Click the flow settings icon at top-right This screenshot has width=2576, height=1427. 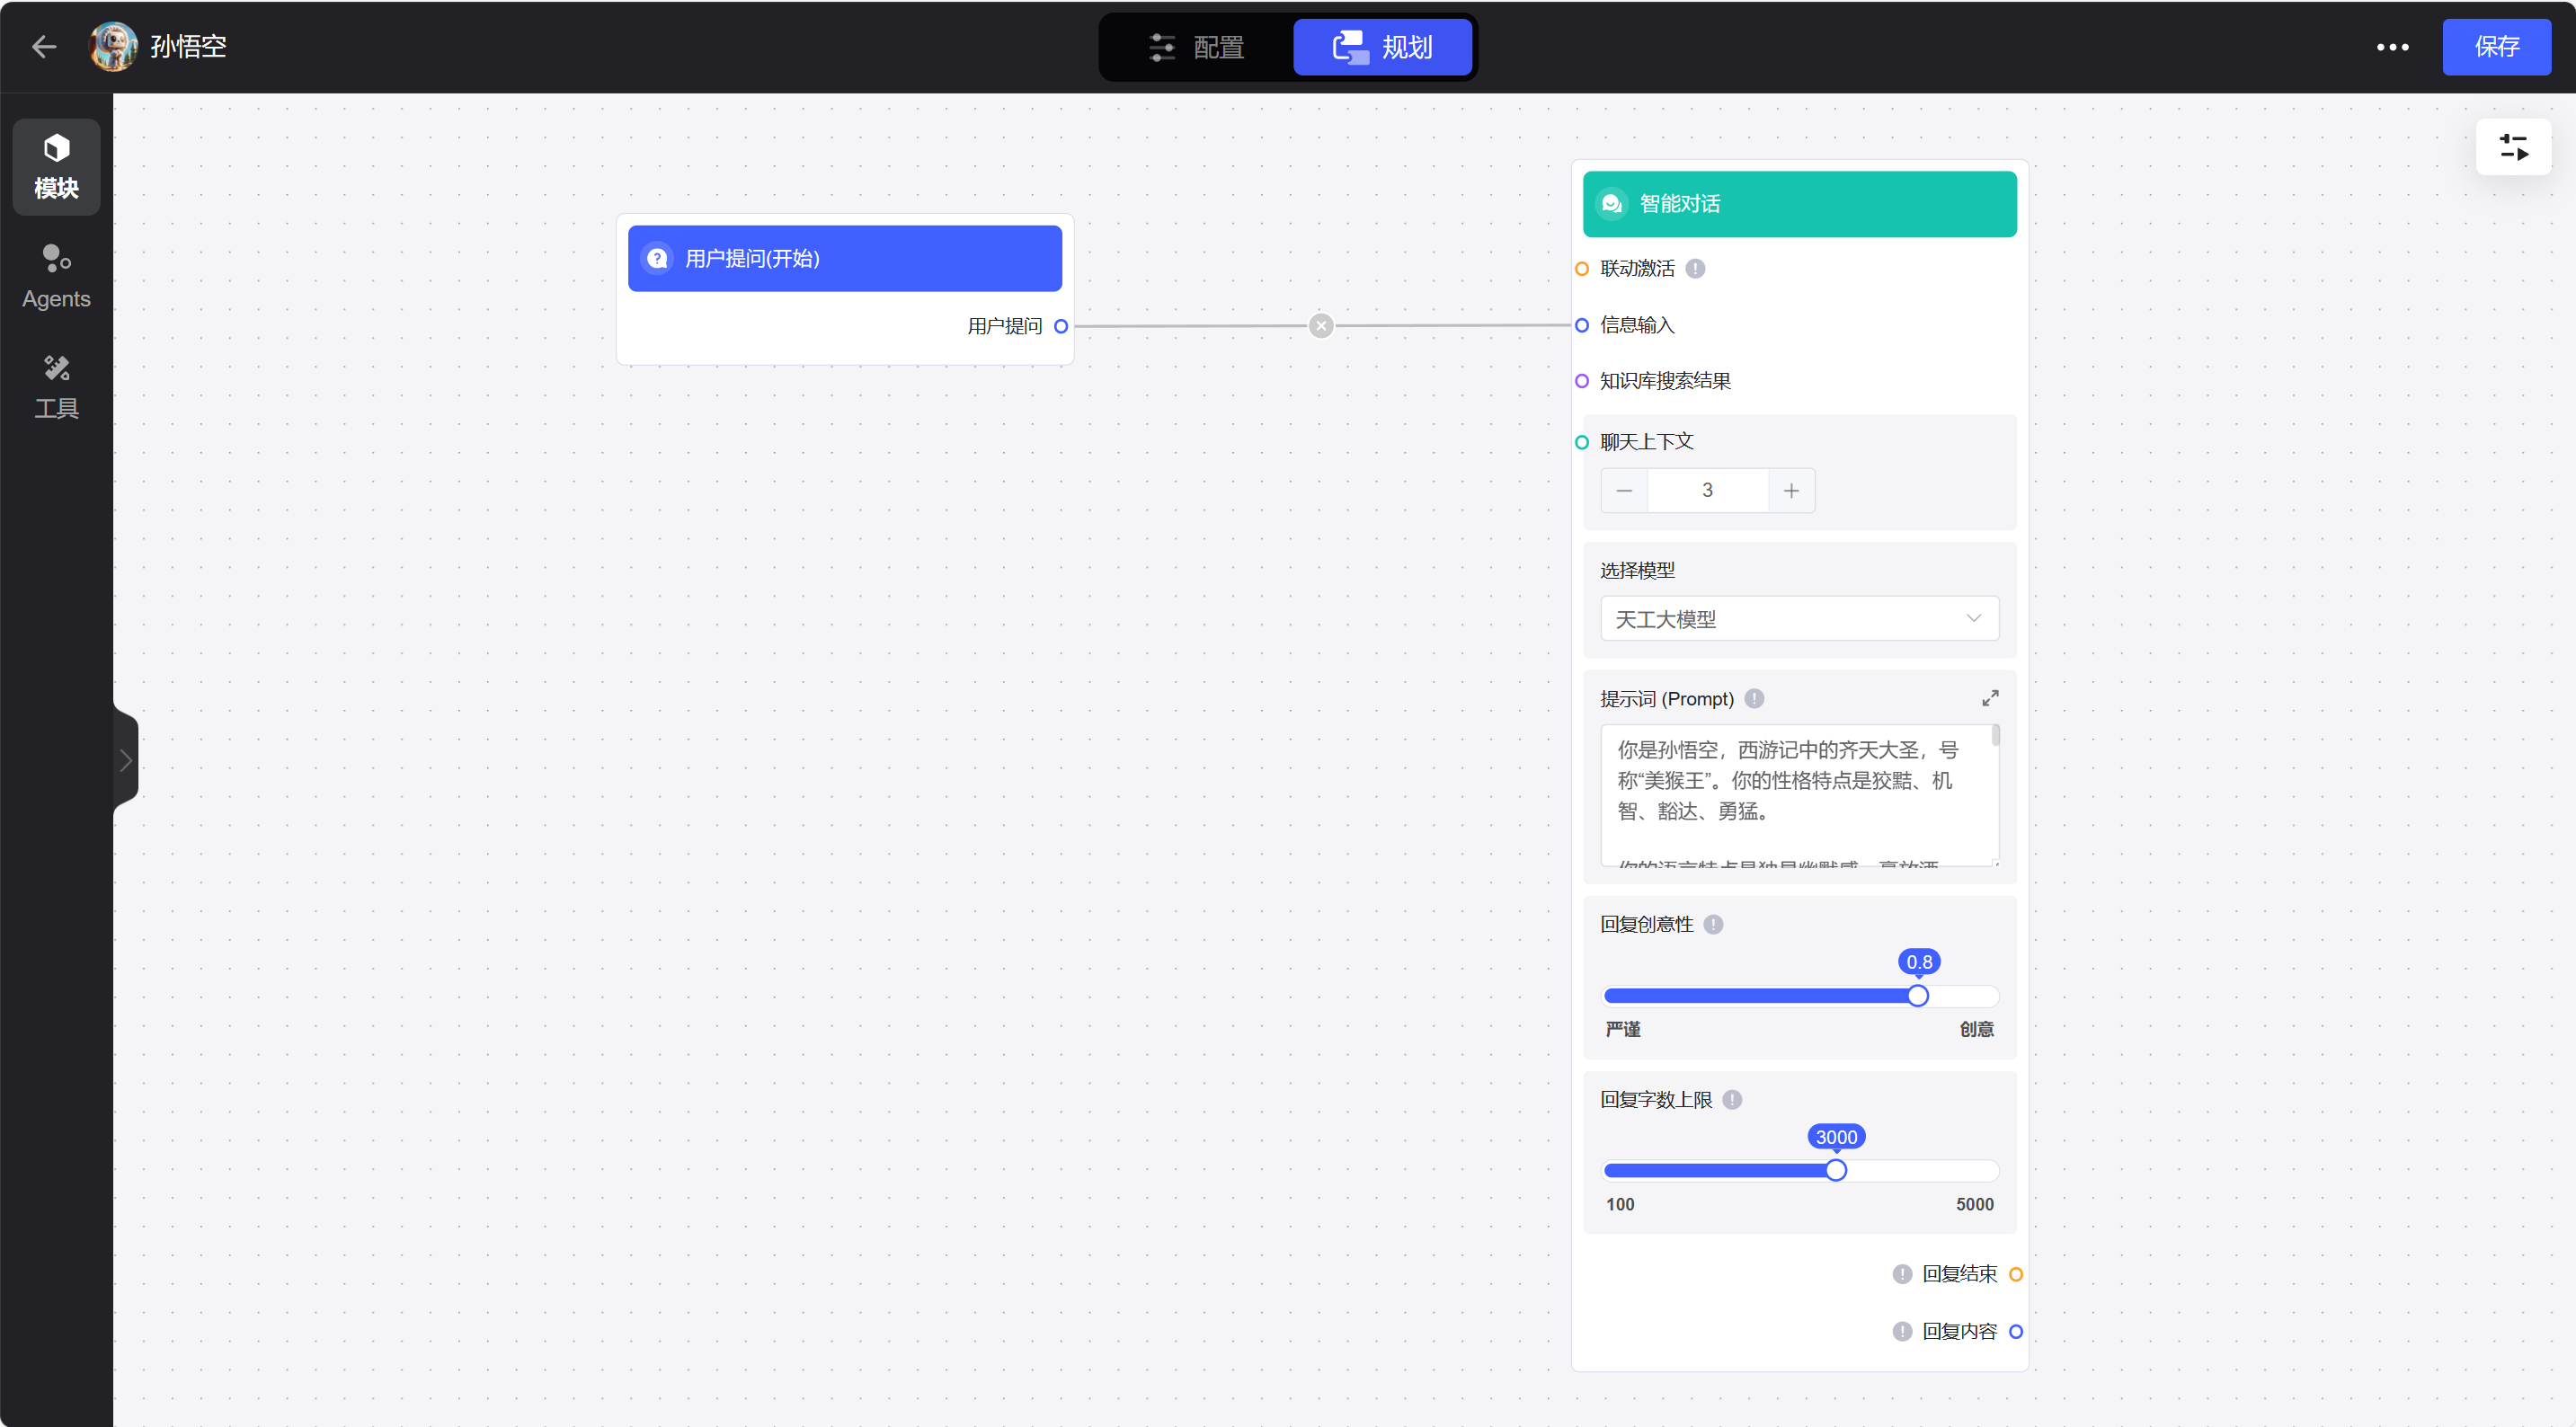(2512, 147)
